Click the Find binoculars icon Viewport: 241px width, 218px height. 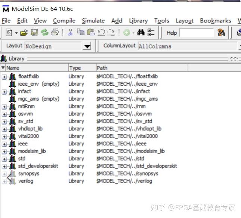141,32
